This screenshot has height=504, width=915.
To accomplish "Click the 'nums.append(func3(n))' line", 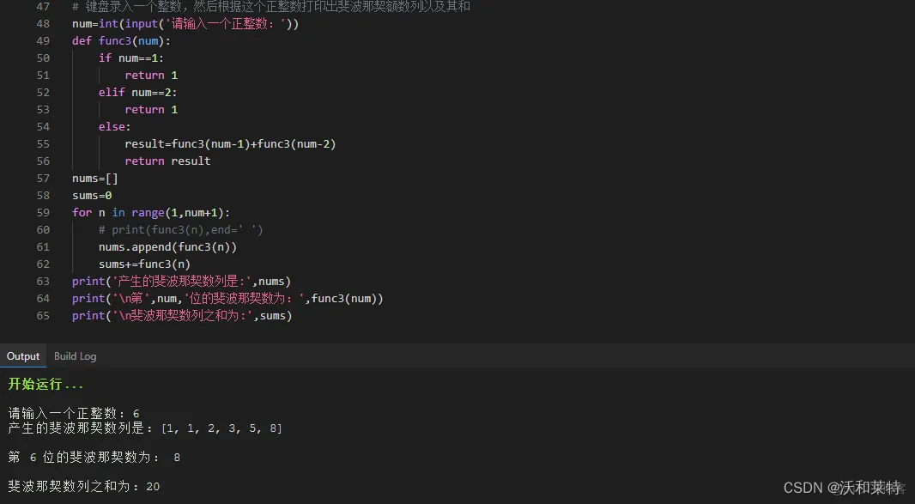I will [167, 247].
